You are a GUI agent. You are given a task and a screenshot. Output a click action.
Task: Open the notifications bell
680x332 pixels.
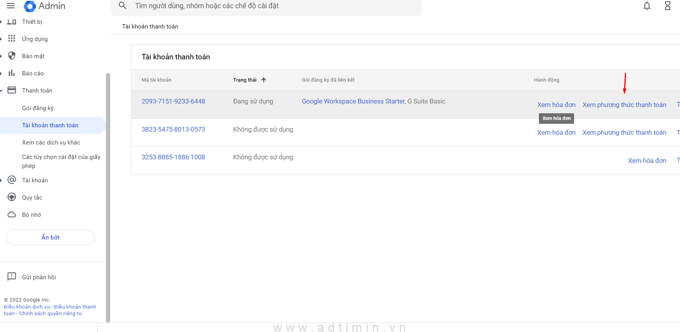coord(647,6)
